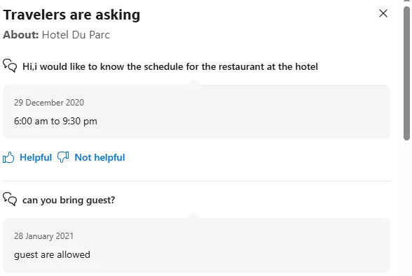Click the Travelers are asking heading
The image size is (412, 276).
coord(71,15)
